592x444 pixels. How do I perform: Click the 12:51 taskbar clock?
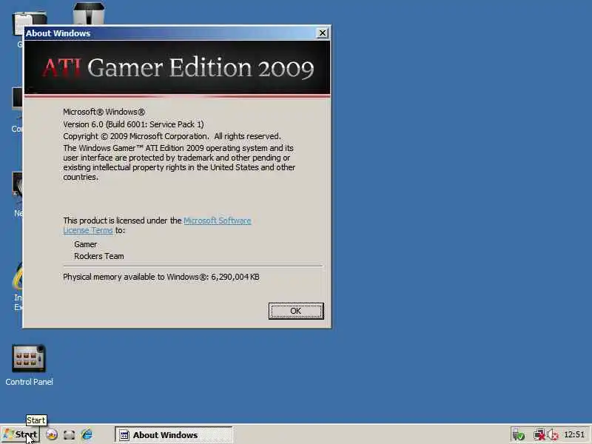coord(574,434)
